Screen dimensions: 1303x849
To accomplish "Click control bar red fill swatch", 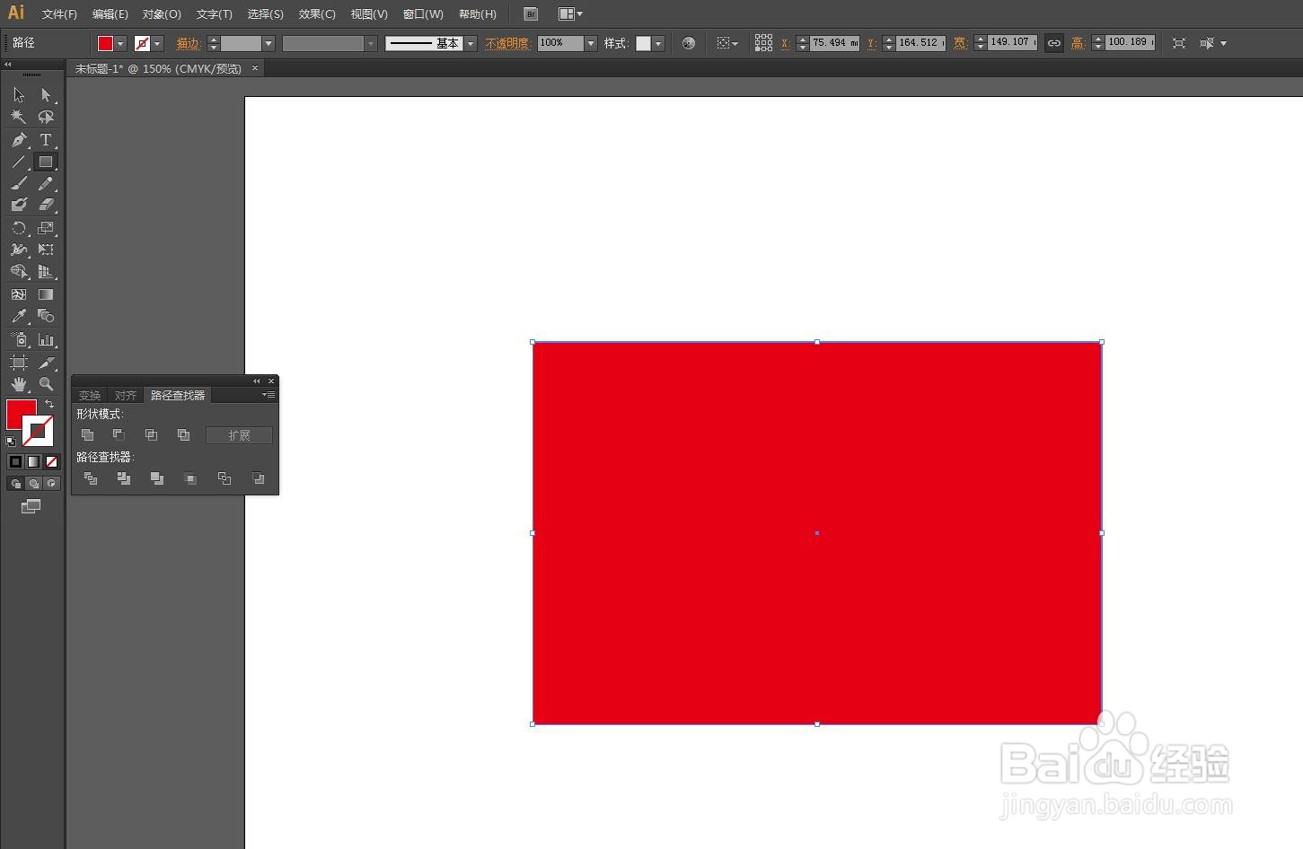I will click(x=105, y=43).
